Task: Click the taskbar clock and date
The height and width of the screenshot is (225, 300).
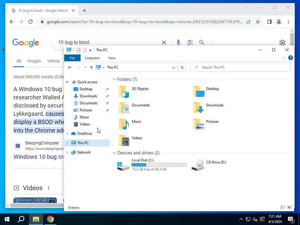Action: (275, 219)
